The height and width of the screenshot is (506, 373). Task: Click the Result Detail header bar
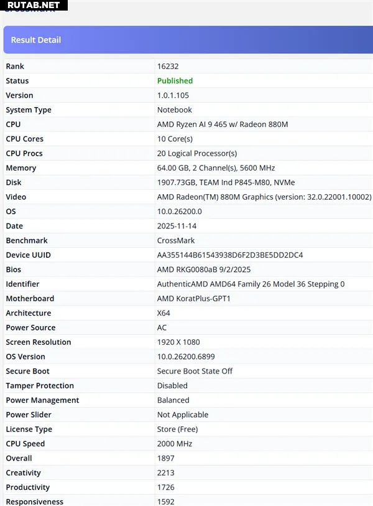186,40
